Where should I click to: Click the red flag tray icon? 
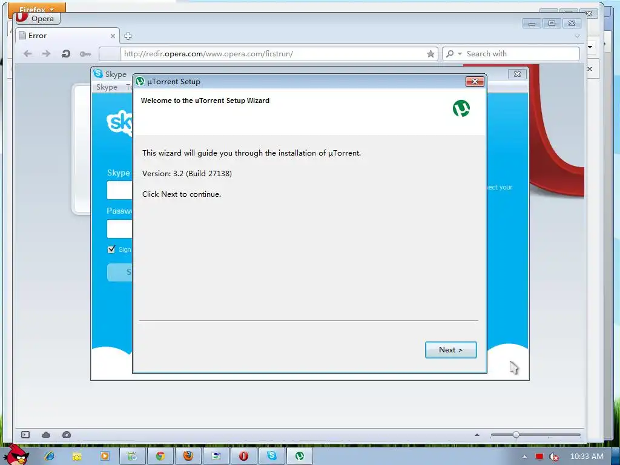(x=539, y=457)
